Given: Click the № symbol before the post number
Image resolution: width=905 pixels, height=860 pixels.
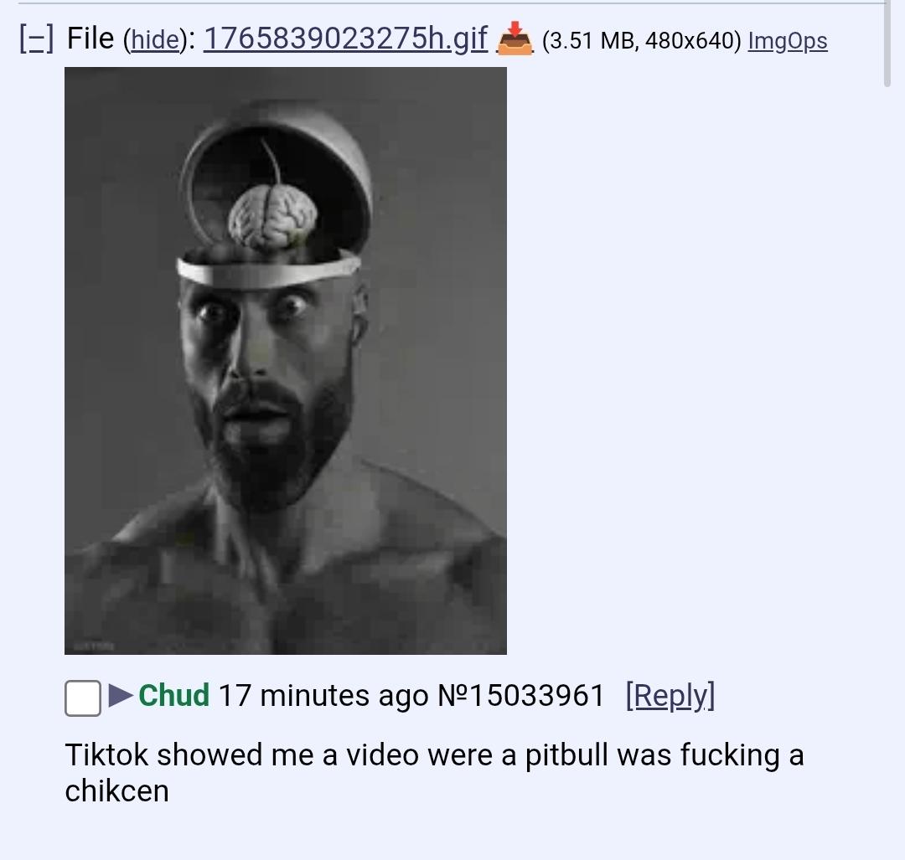Looking at the screenshot, I should (453, 696).
